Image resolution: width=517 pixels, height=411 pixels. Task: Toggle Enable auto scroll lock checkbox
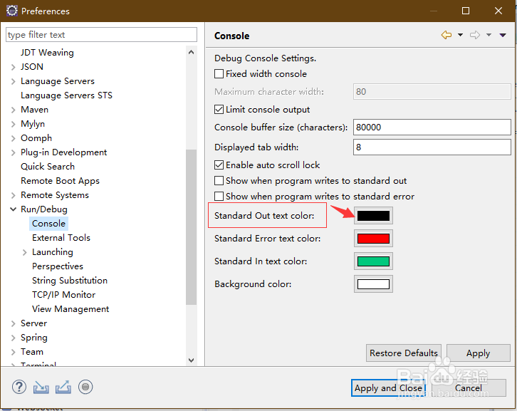click(219, 165)
